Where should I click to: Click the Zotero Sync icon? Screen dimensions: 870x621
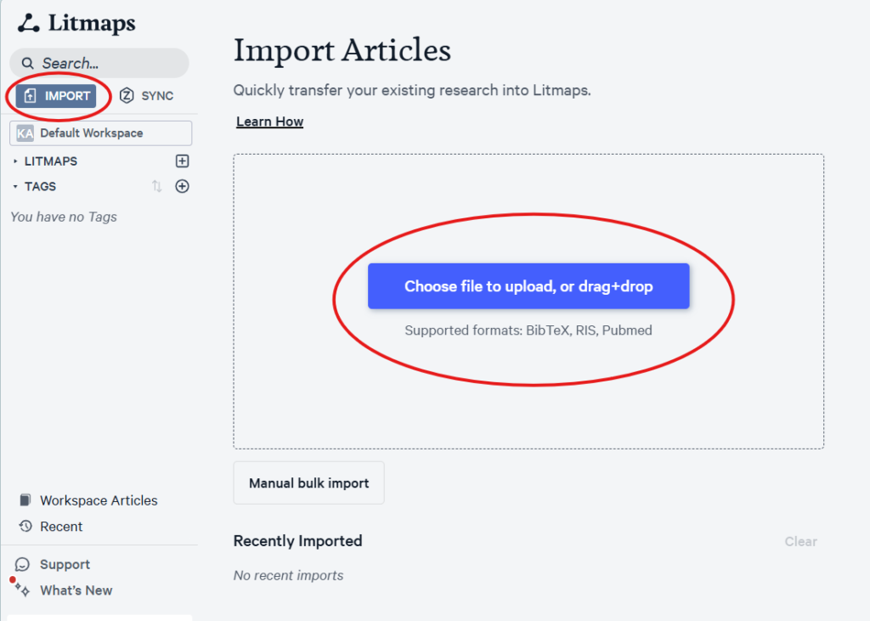pyautogui.click(x=127, y=95)
